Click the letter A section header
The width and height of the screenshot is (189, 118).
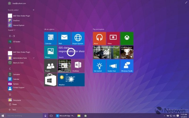tap(10, 48)
